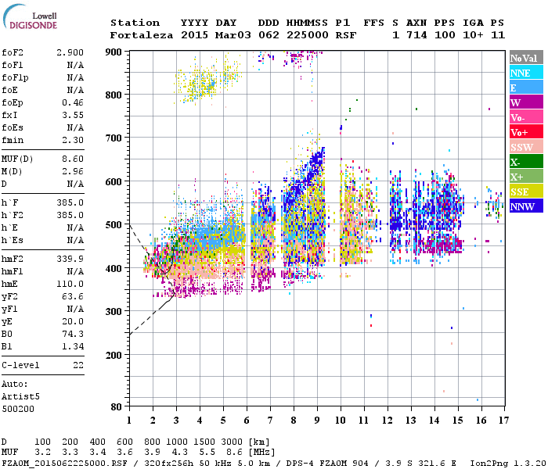Click the purple W legend swatch
The image size is (548, 469).
point(525,102)
